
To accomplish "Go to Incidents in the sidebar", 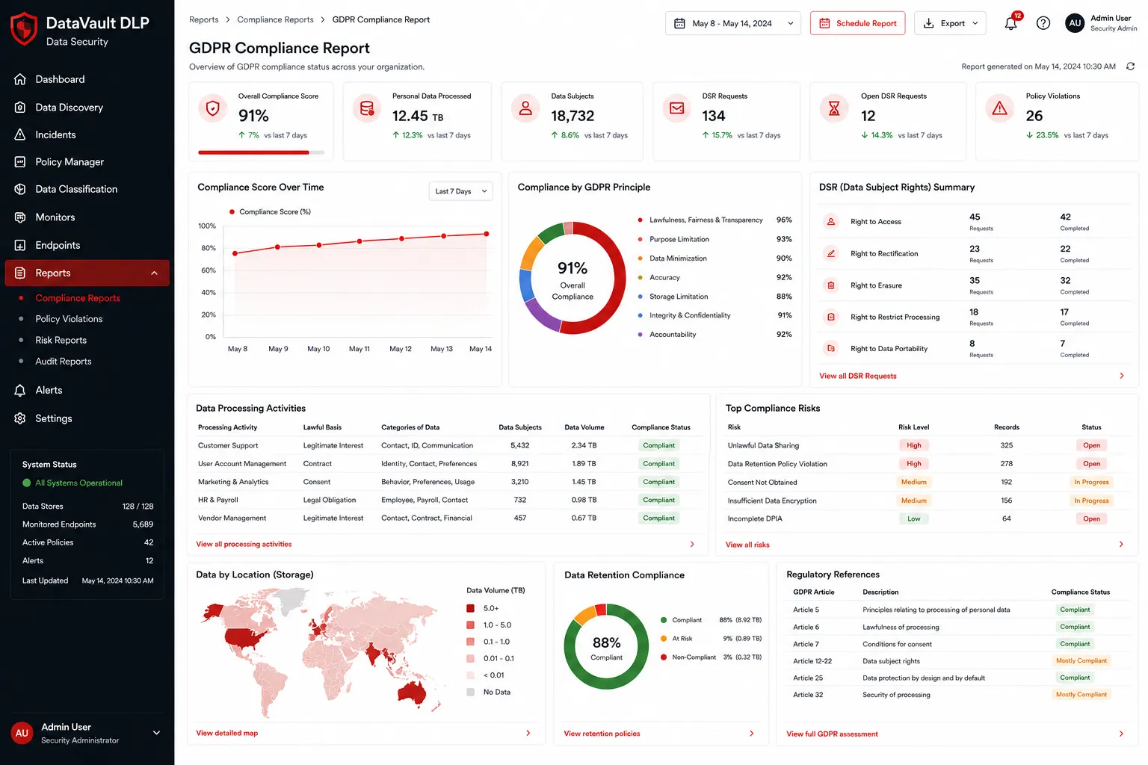I will click(87, 134).
